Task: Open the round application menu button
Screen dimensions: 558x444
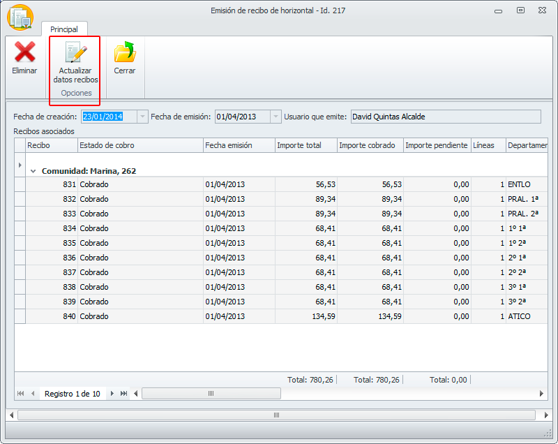Action: pyautogui.click(x=20, y=17)
